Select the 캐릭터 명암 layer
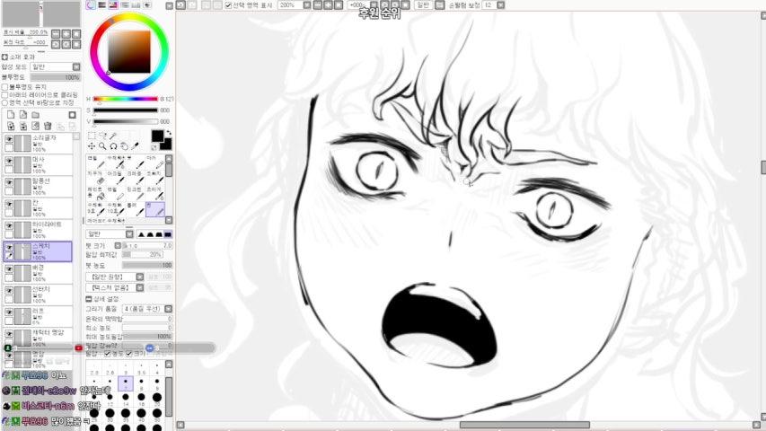 (x=38, y=338)
